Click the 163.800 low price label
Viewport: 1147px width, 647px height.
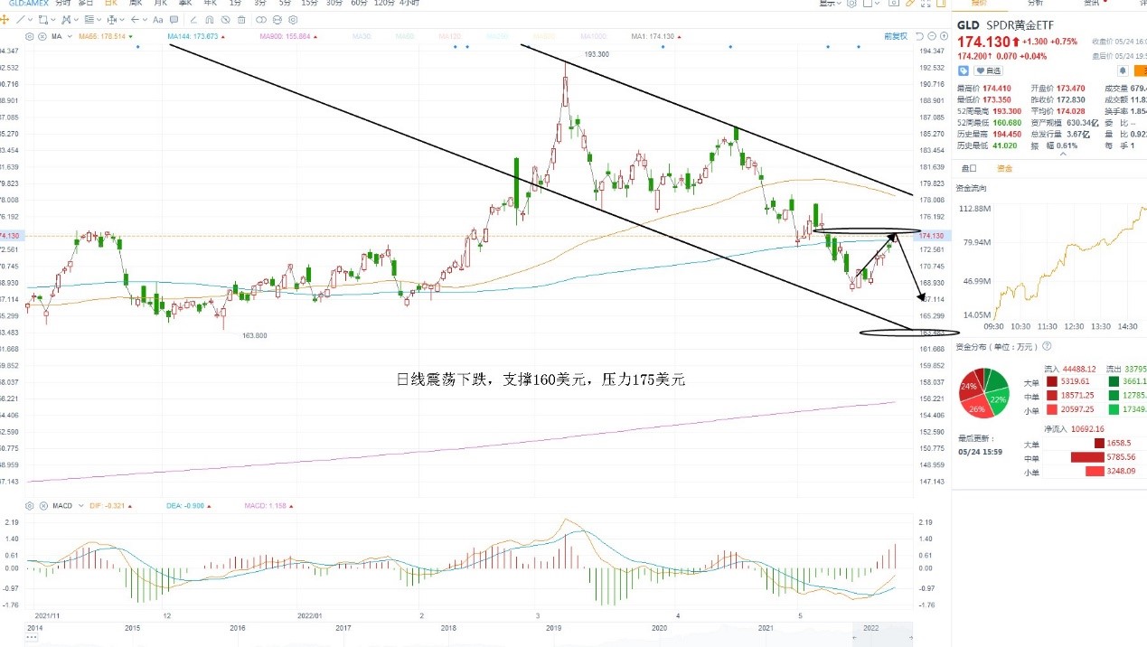point(254,335)
